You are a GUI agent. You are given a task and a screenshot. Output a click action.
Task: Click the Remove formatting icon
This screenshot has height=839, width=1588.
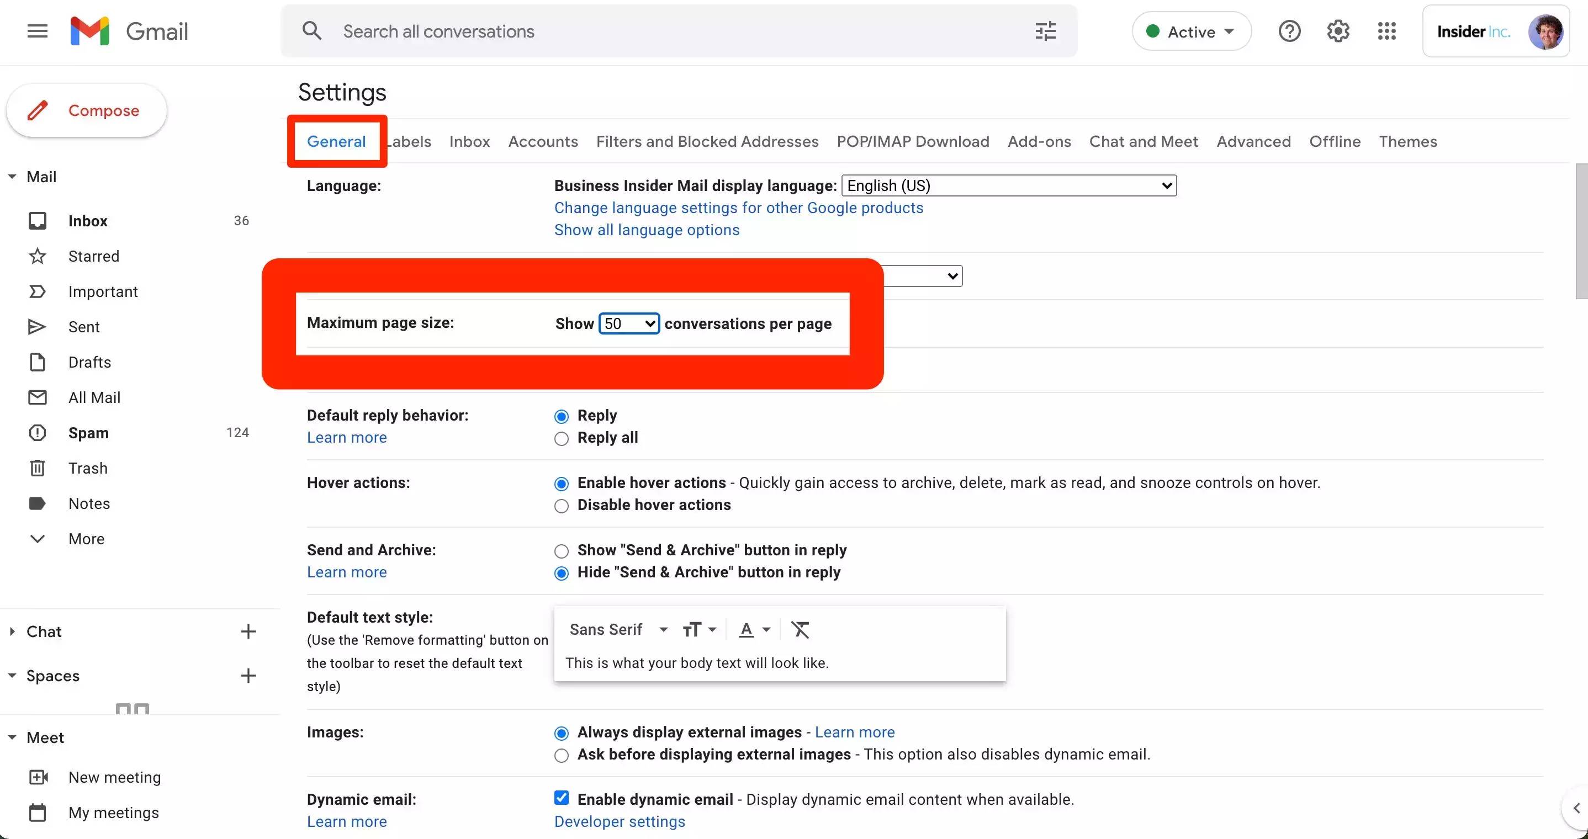point(800,629)
